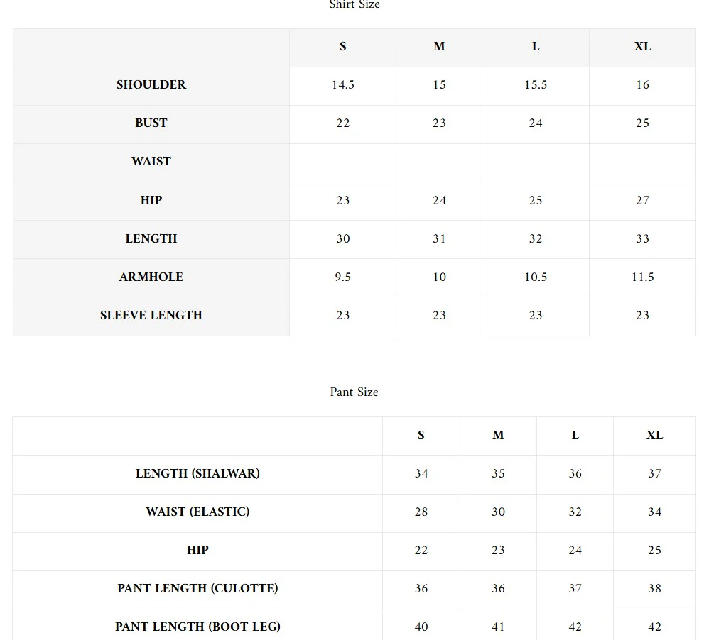Click the L column header in pant table
The width and height of the screenshot is (704, 640).
(x=575, y=436)
